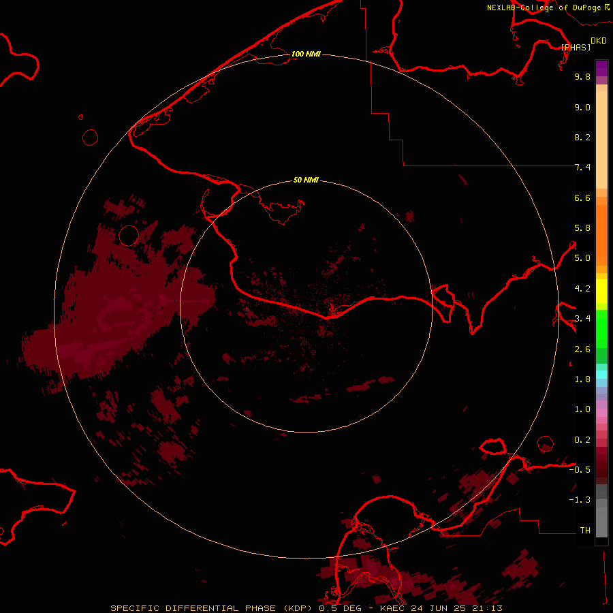The height and width of the screenshot is (613, 613).
Task: Pick the bright green segment of the color bar
Action: (601, 328)
